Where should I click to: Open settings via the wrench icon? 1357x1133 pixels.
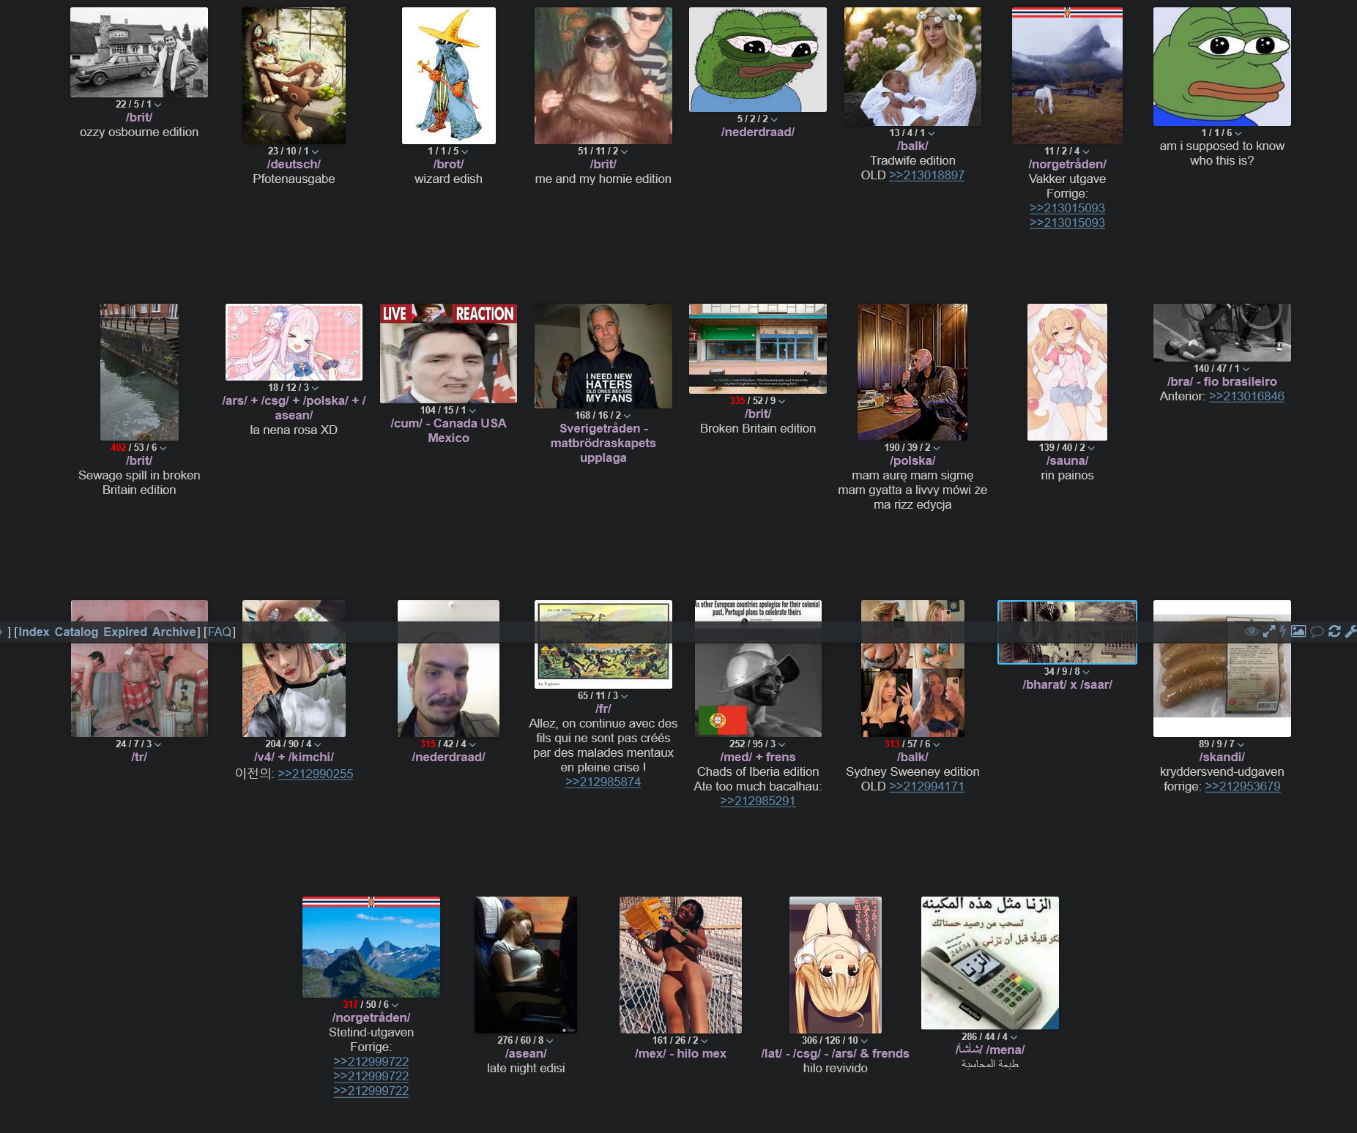1351,632
